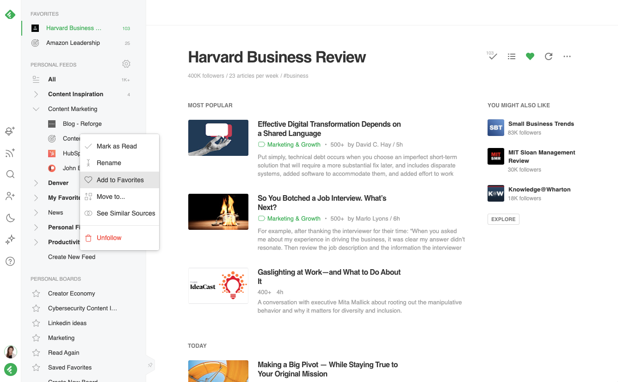Click star icon beside Saved Favorites
The width and height of the screenshot is (618, 382).
(36, 368)
